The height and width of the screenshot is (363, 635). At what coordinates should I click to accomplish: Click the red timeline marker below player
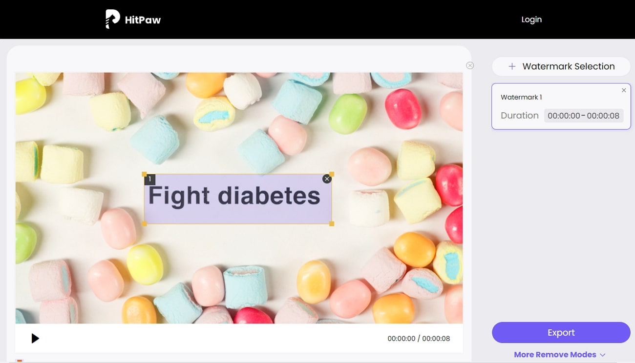click(x=19, y=361)
